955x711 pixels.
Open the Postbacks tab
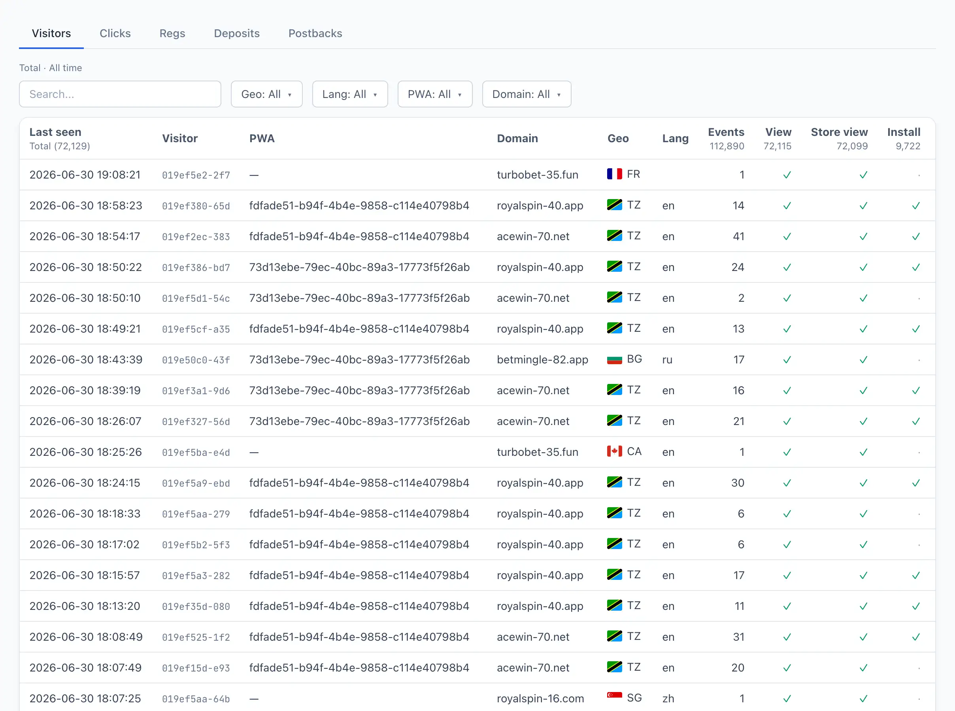tap(315, 33)
